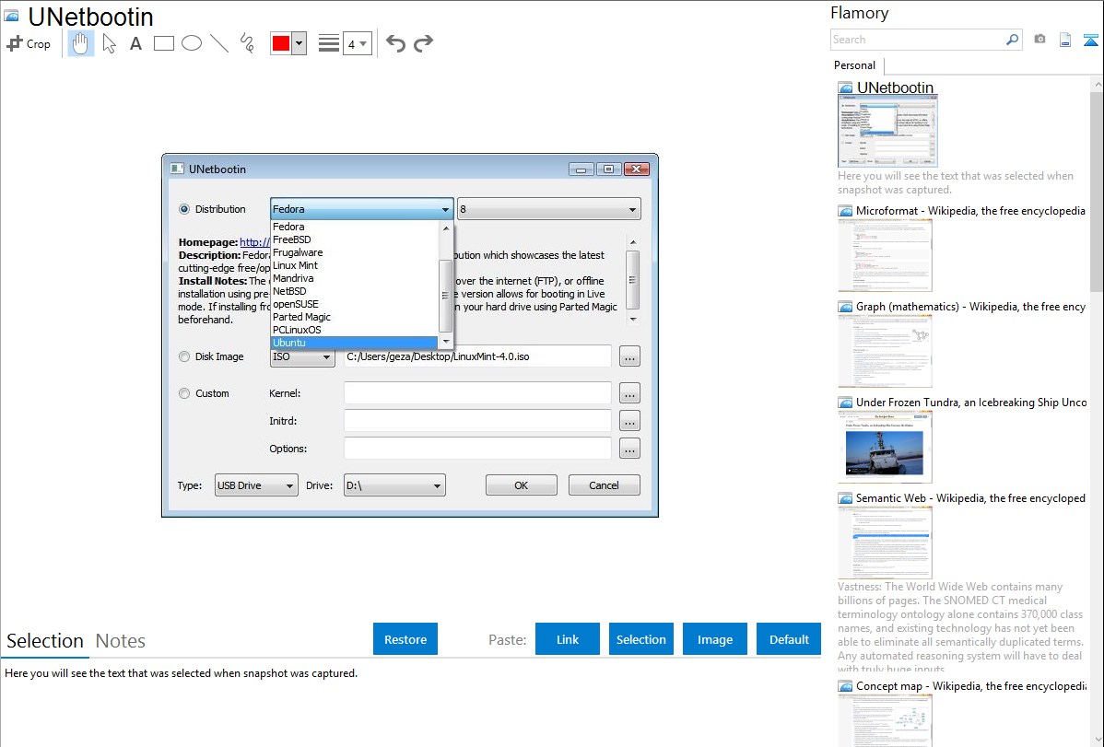Viewport: 1104px width, 747px height.
Task: Click the Initrd input field
Action: pos(477,420)
